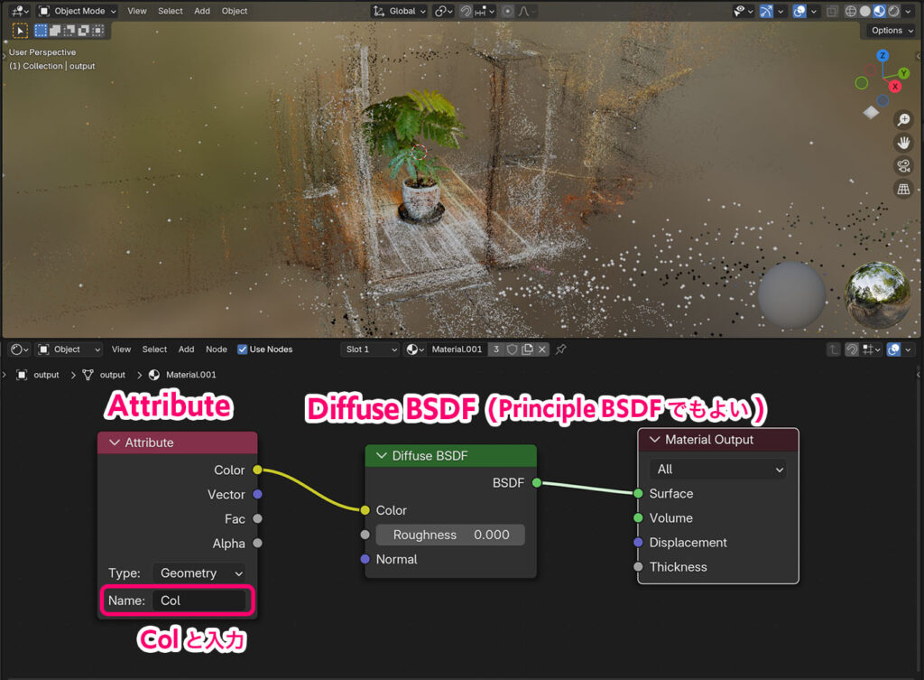
Task: Toggle X-Ray mode in the viewport
Action: pos(831,11)
